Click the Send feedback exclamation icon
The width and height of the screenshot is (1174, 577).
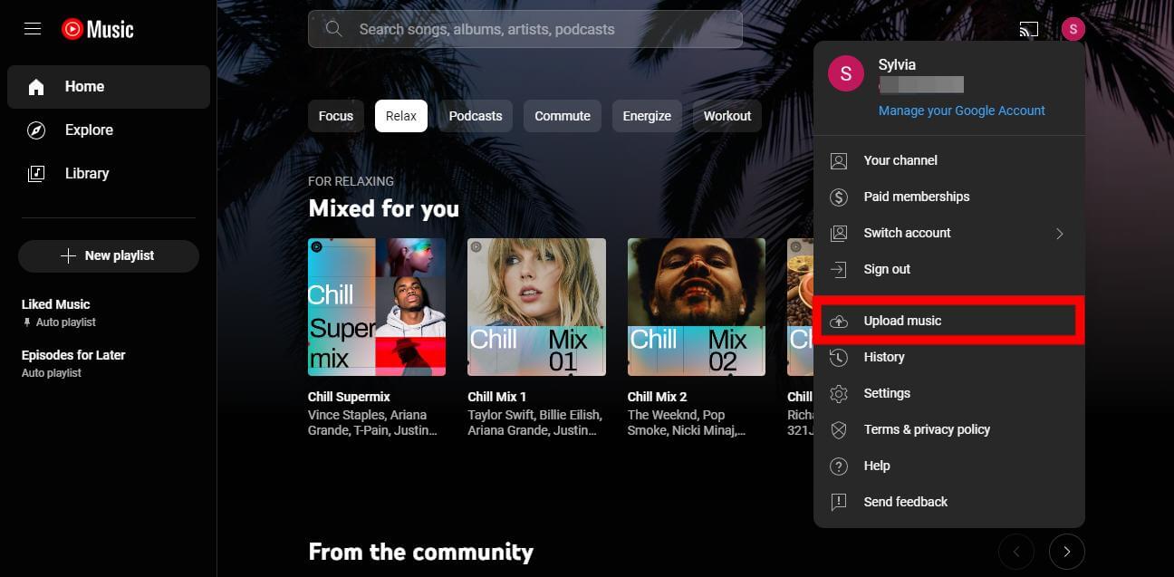[x=839, y=502]
